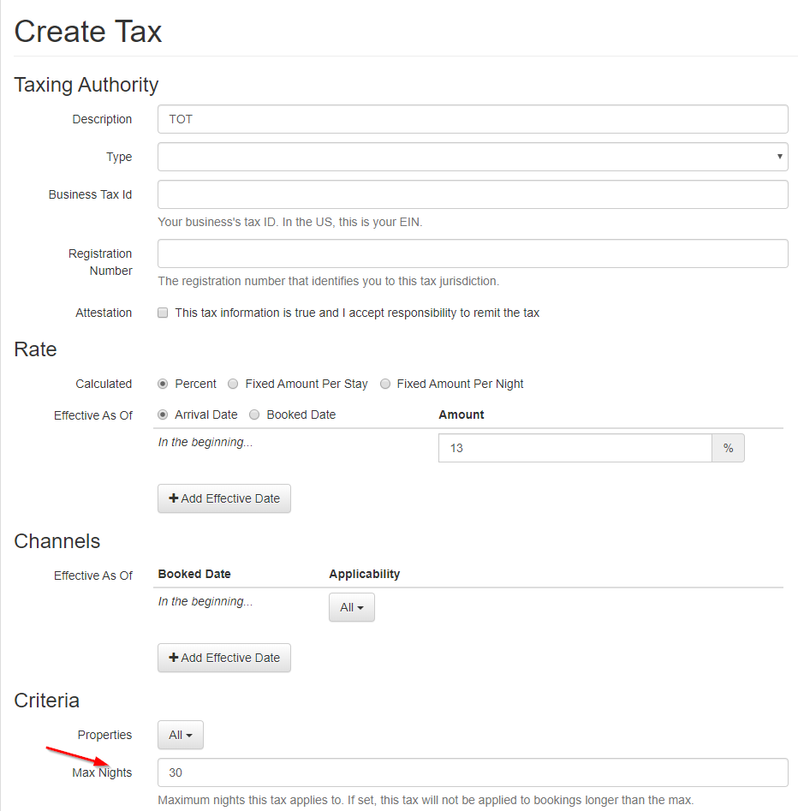
Task: Click the Amount field showing 13
Action: (x=575, y=448)
